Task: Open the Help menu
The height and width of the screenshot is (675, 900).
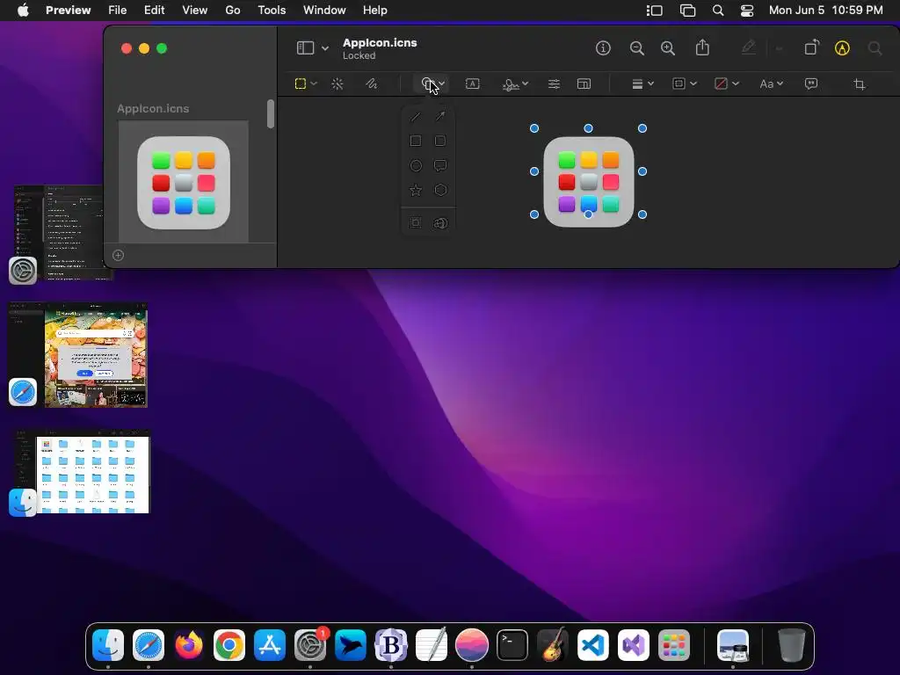Action: click(374, 11)
